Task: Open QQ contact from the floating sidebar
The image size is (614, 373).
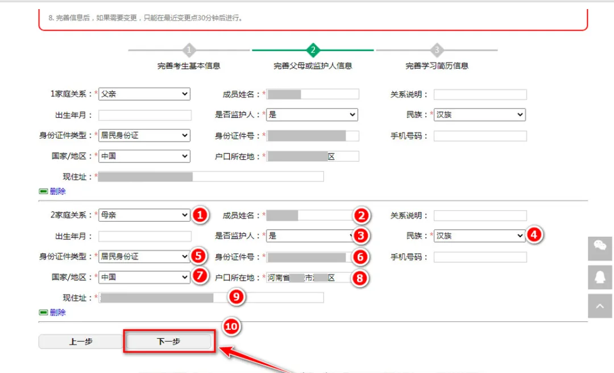Action: (x=600, y=277)
